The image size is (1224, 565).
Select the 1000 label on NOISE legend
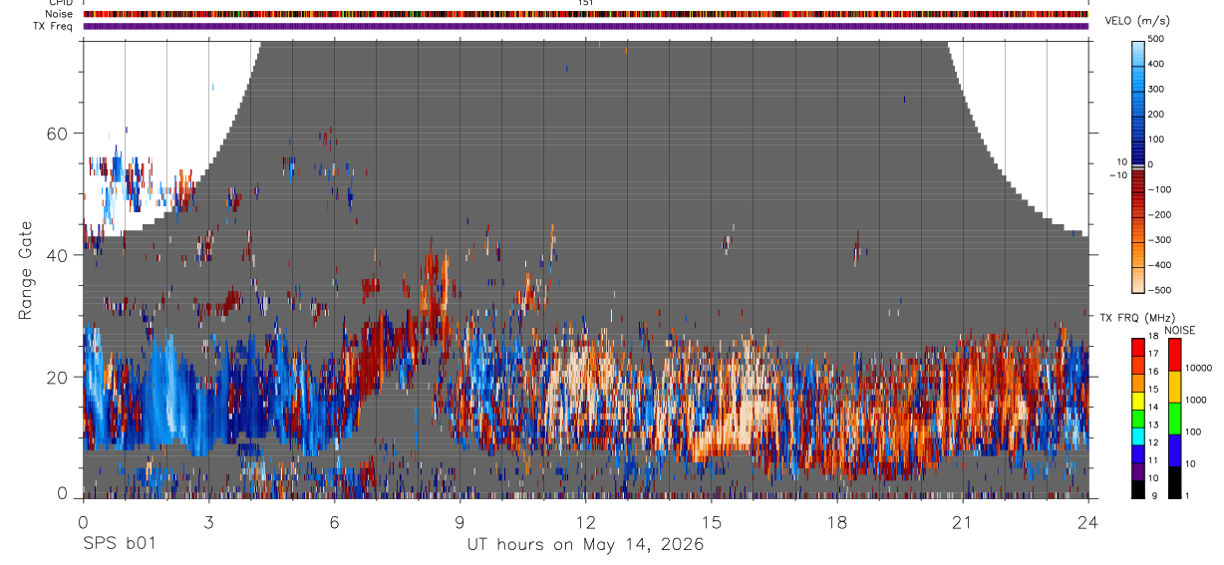point(1195,400)
